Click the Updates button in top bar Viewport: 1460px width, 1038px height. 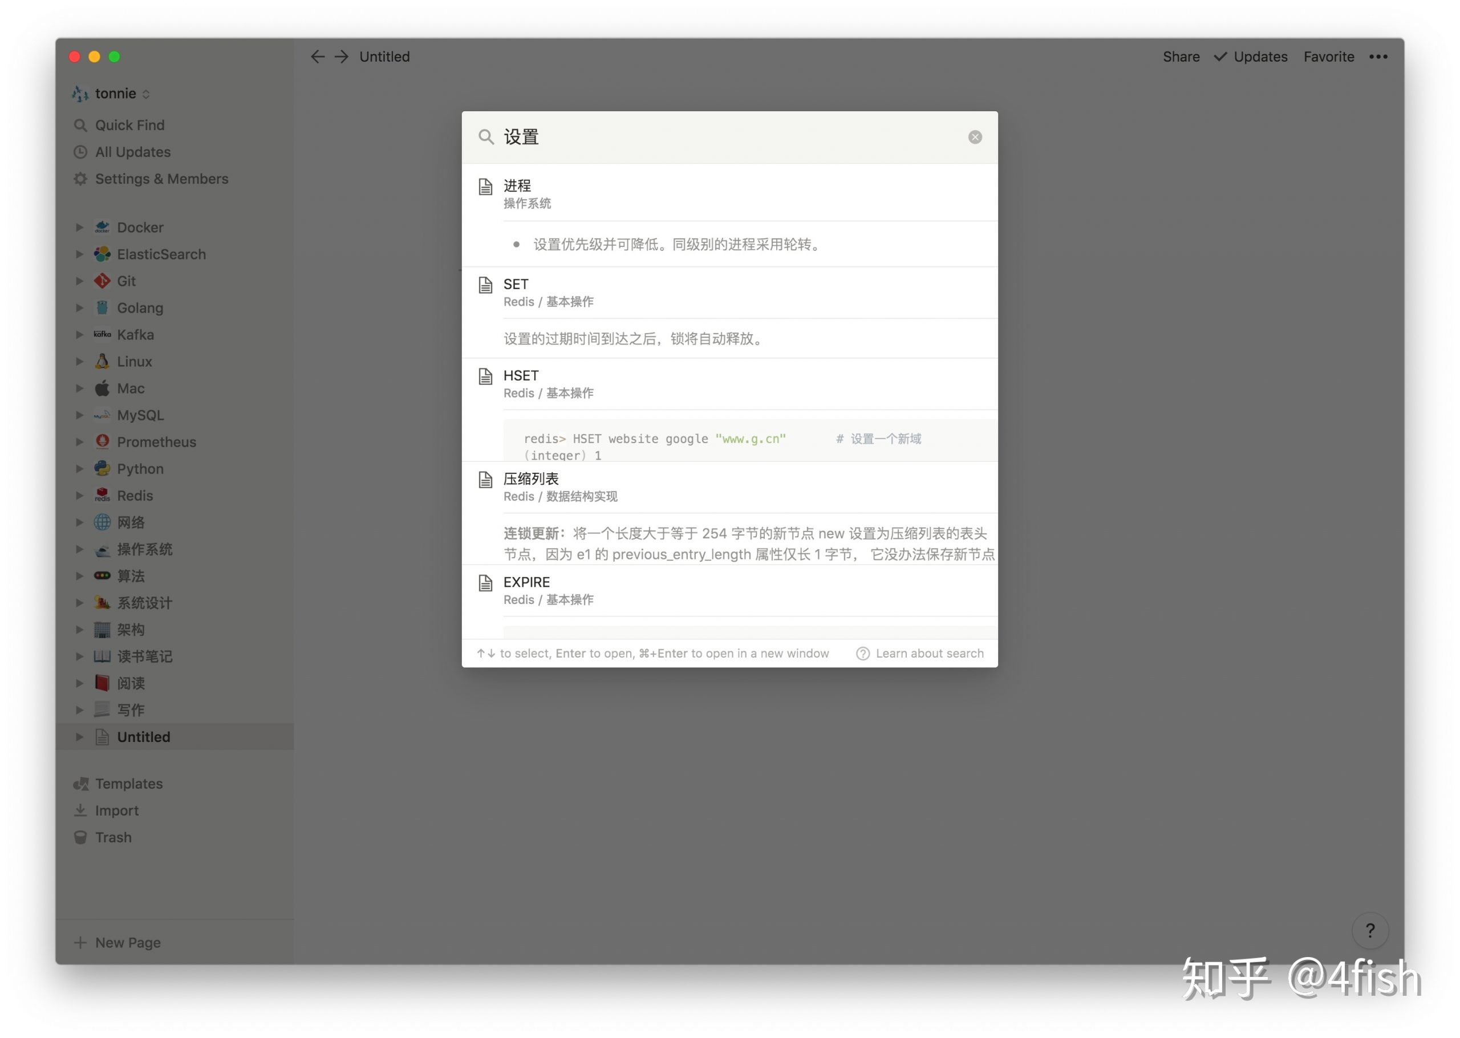click(1251, 57)
